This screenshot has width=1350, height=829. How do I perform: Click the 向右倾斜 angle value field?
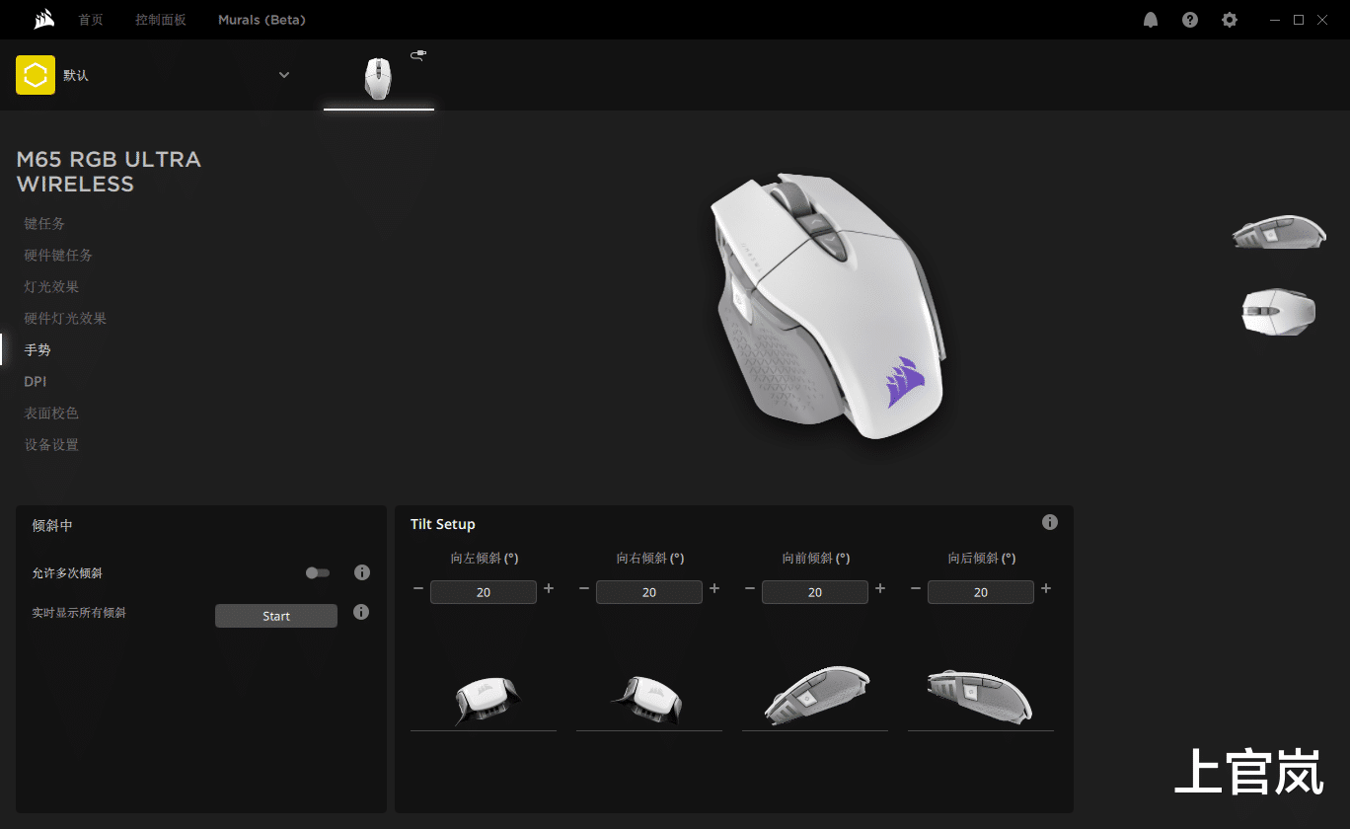click(649, 592)
